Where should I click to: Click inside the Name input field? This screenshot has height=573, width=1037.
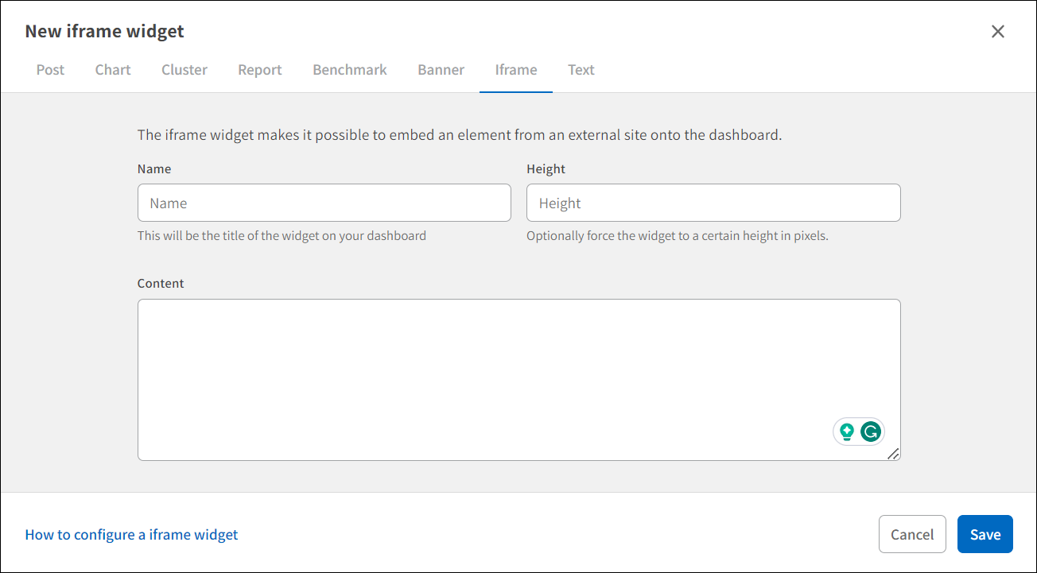click(324, 203)
